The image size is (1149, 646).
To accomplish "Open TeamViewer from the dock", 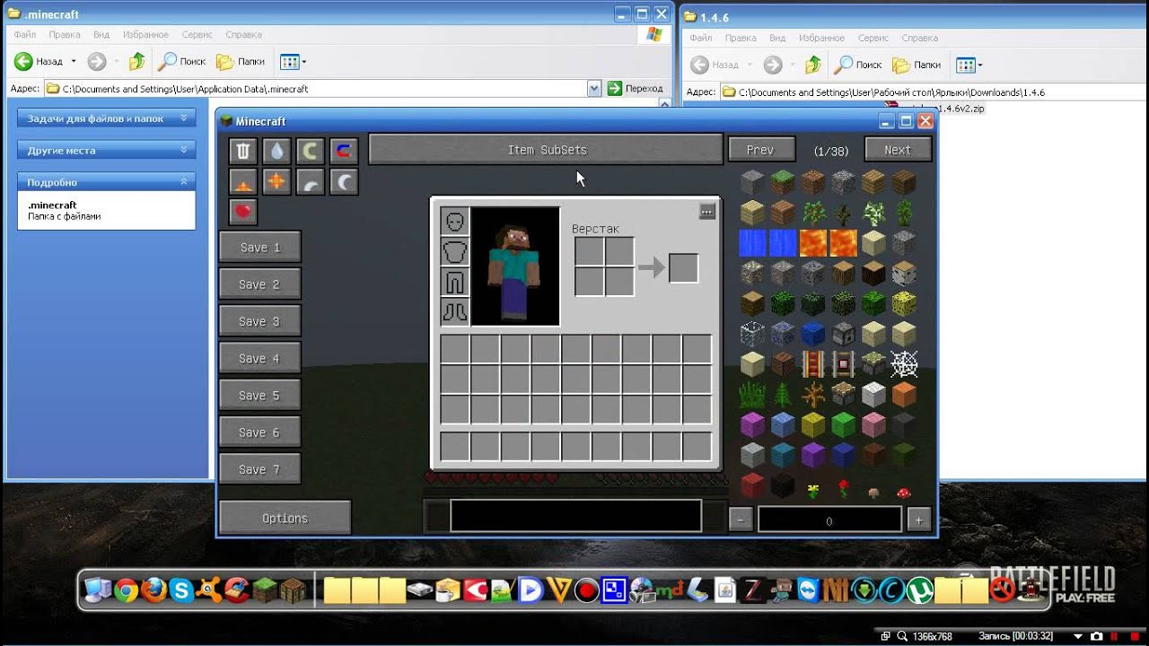I will point(809,589).
